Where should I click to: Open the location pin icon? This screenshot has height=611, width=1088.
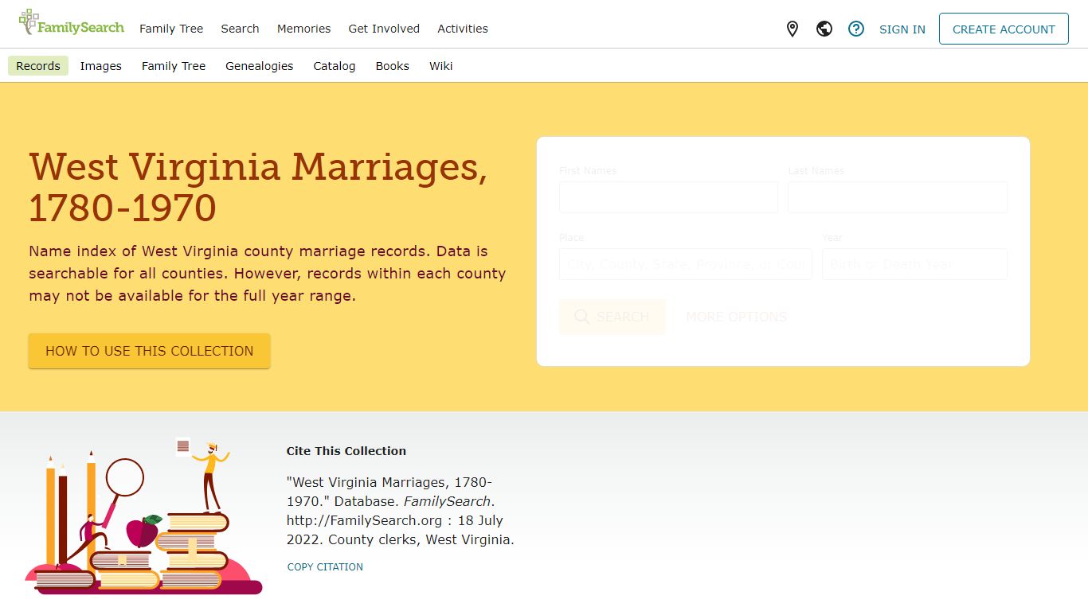[793, 29]
